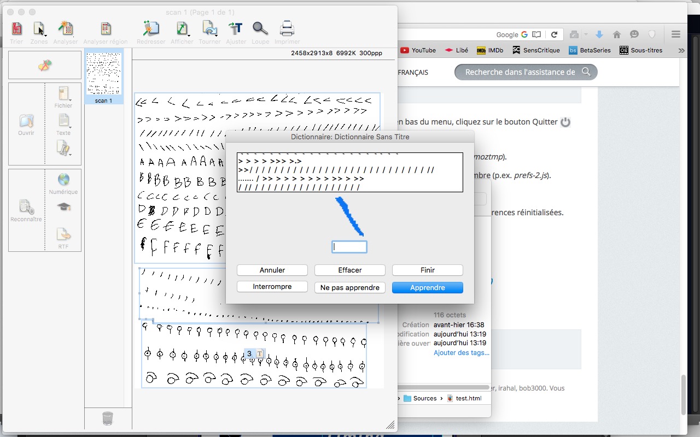700x437 pixels.
Task: Click the character input field in dialog
Action: tap(349, 247)
